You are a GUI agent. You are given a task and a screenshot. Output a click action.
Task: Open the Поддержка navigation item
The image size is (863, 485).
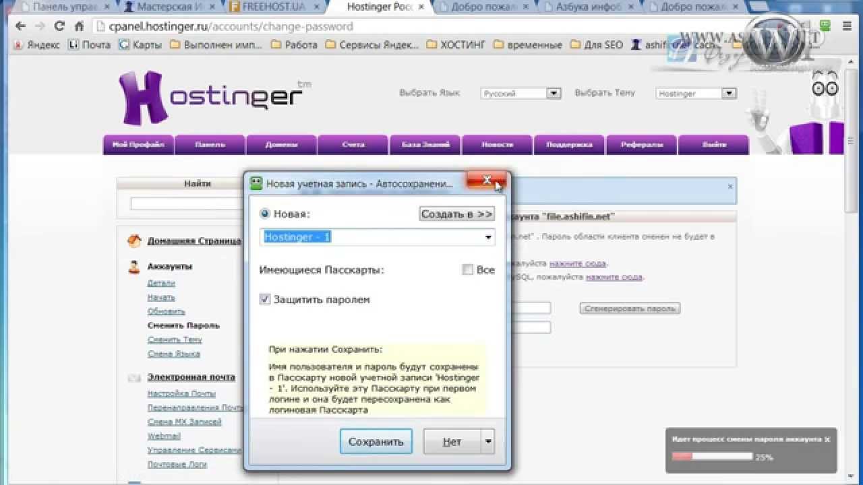tap(570, 145)
